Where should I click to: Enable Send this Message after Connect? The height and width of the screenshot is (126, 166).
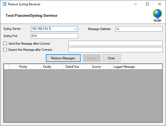(5, 44)
